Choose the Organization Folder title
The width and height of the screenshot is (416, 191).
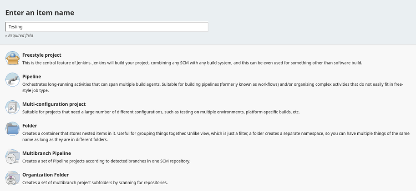46,175
